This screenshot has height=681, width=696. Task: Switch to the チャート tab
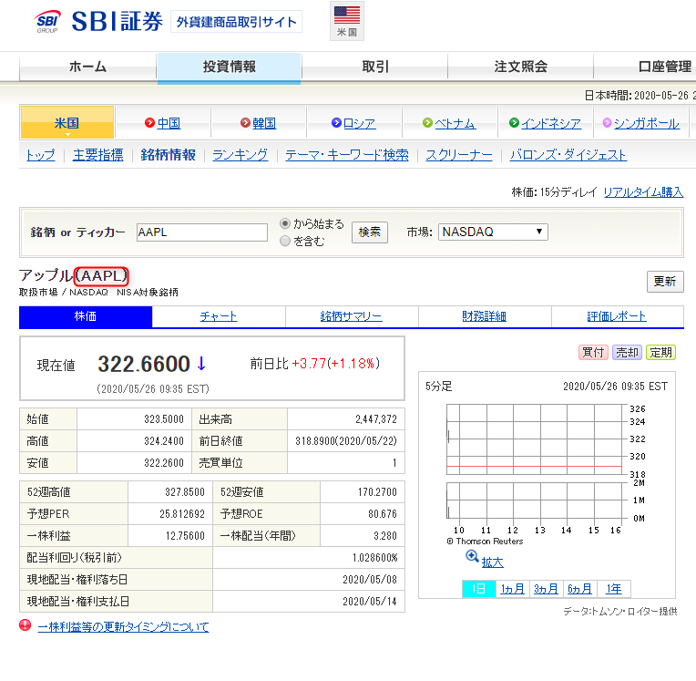[x=219, y=316]
